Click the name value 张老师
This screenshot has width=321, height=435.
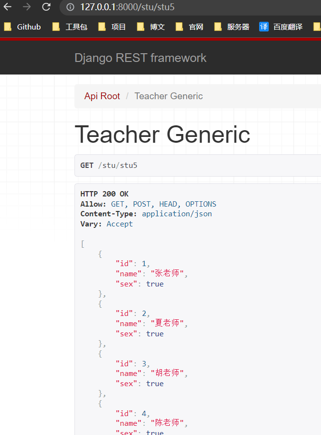pos(167,273)
